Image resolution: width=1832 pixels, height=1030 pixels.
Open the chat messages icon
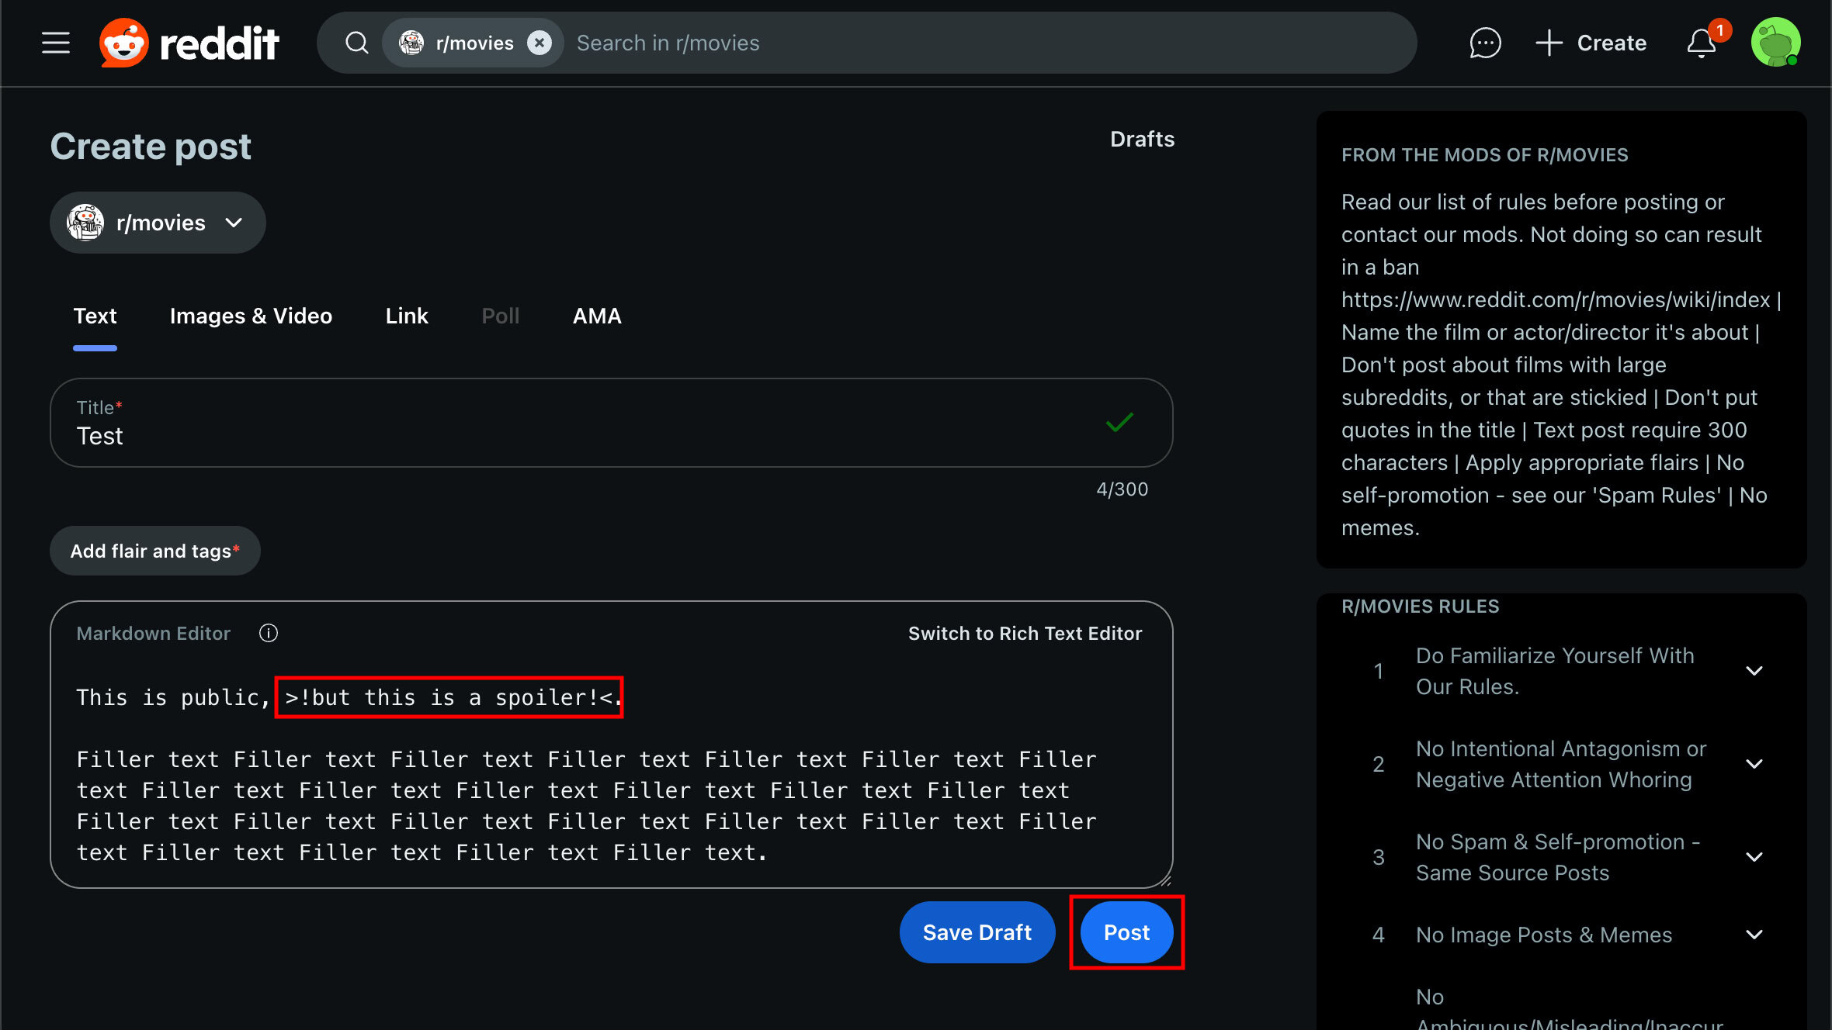pos(1485,43)
